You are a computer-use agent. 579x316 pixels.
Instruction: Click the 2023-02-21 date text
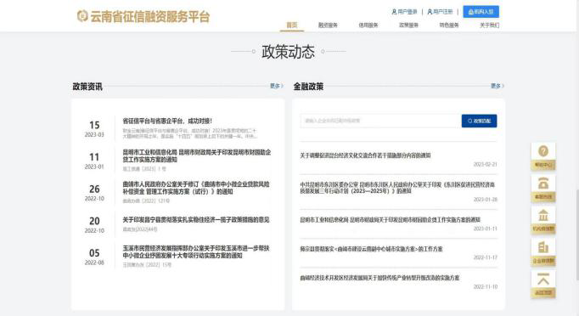pos(486,164)
